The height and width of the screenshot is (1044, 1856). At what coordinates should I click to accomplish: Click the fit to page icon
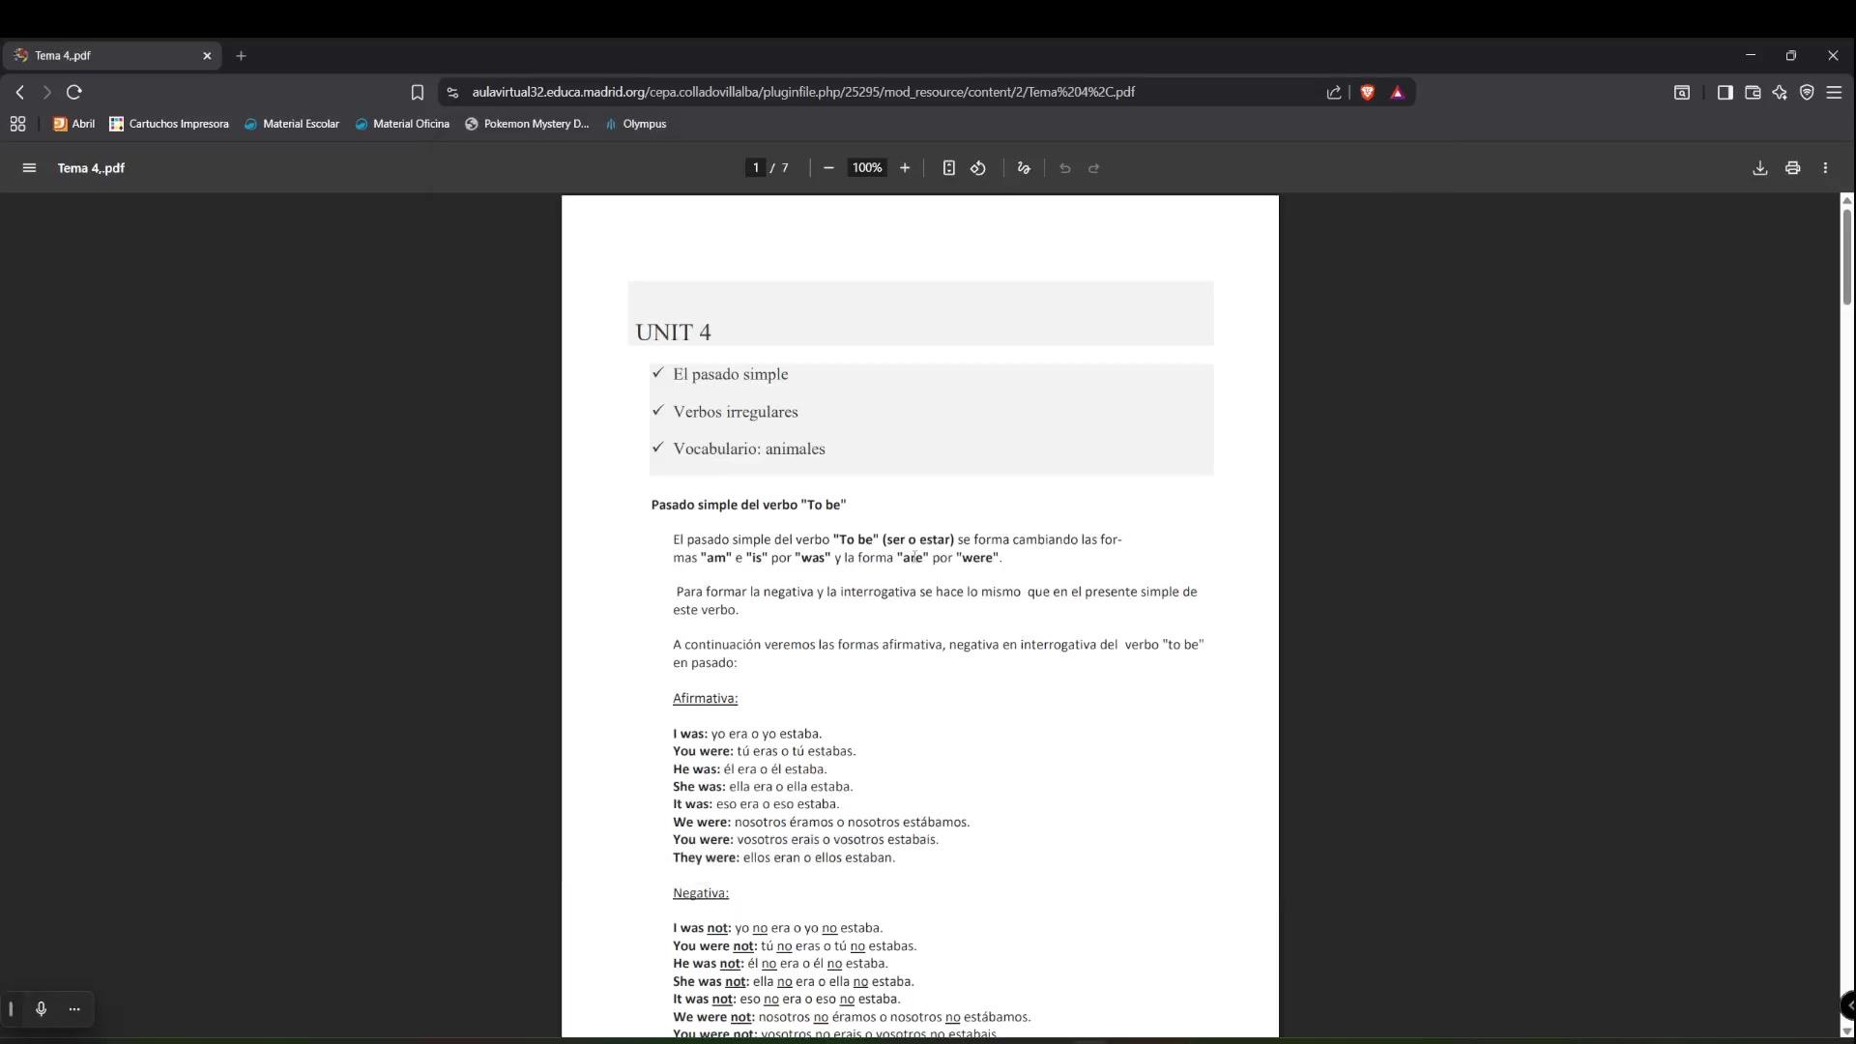click(948, 168)
